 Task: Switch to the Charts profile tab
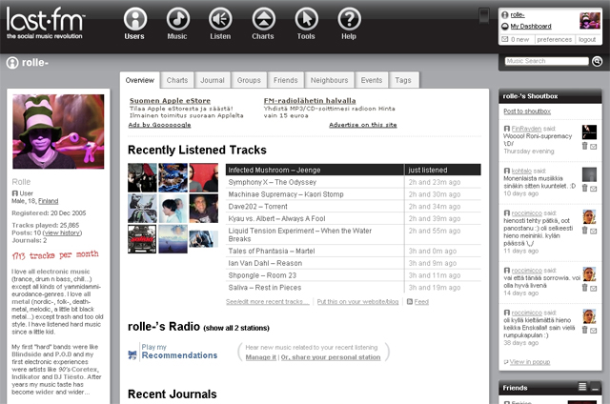(x=177, y=80)
